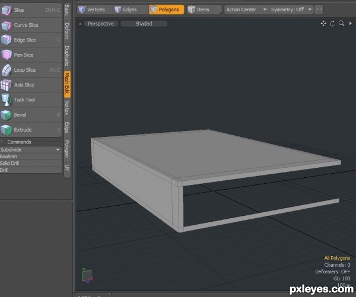
Task: Click the 'Channels: 0' viewport info
Action: point(337,265)
